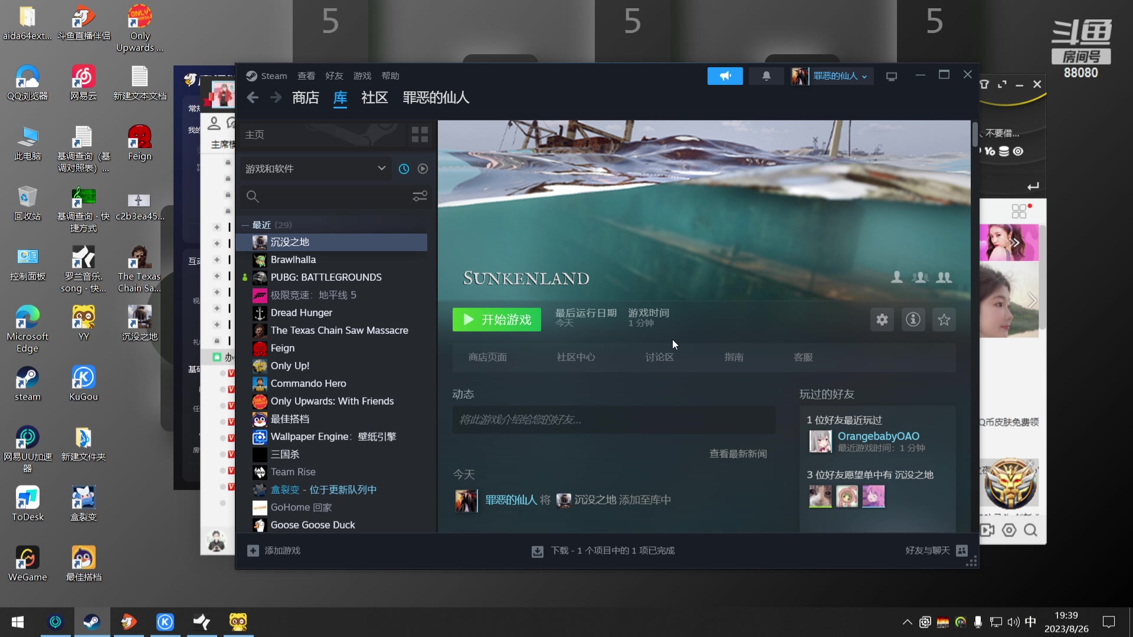Open the 社区中心 link

576,357
